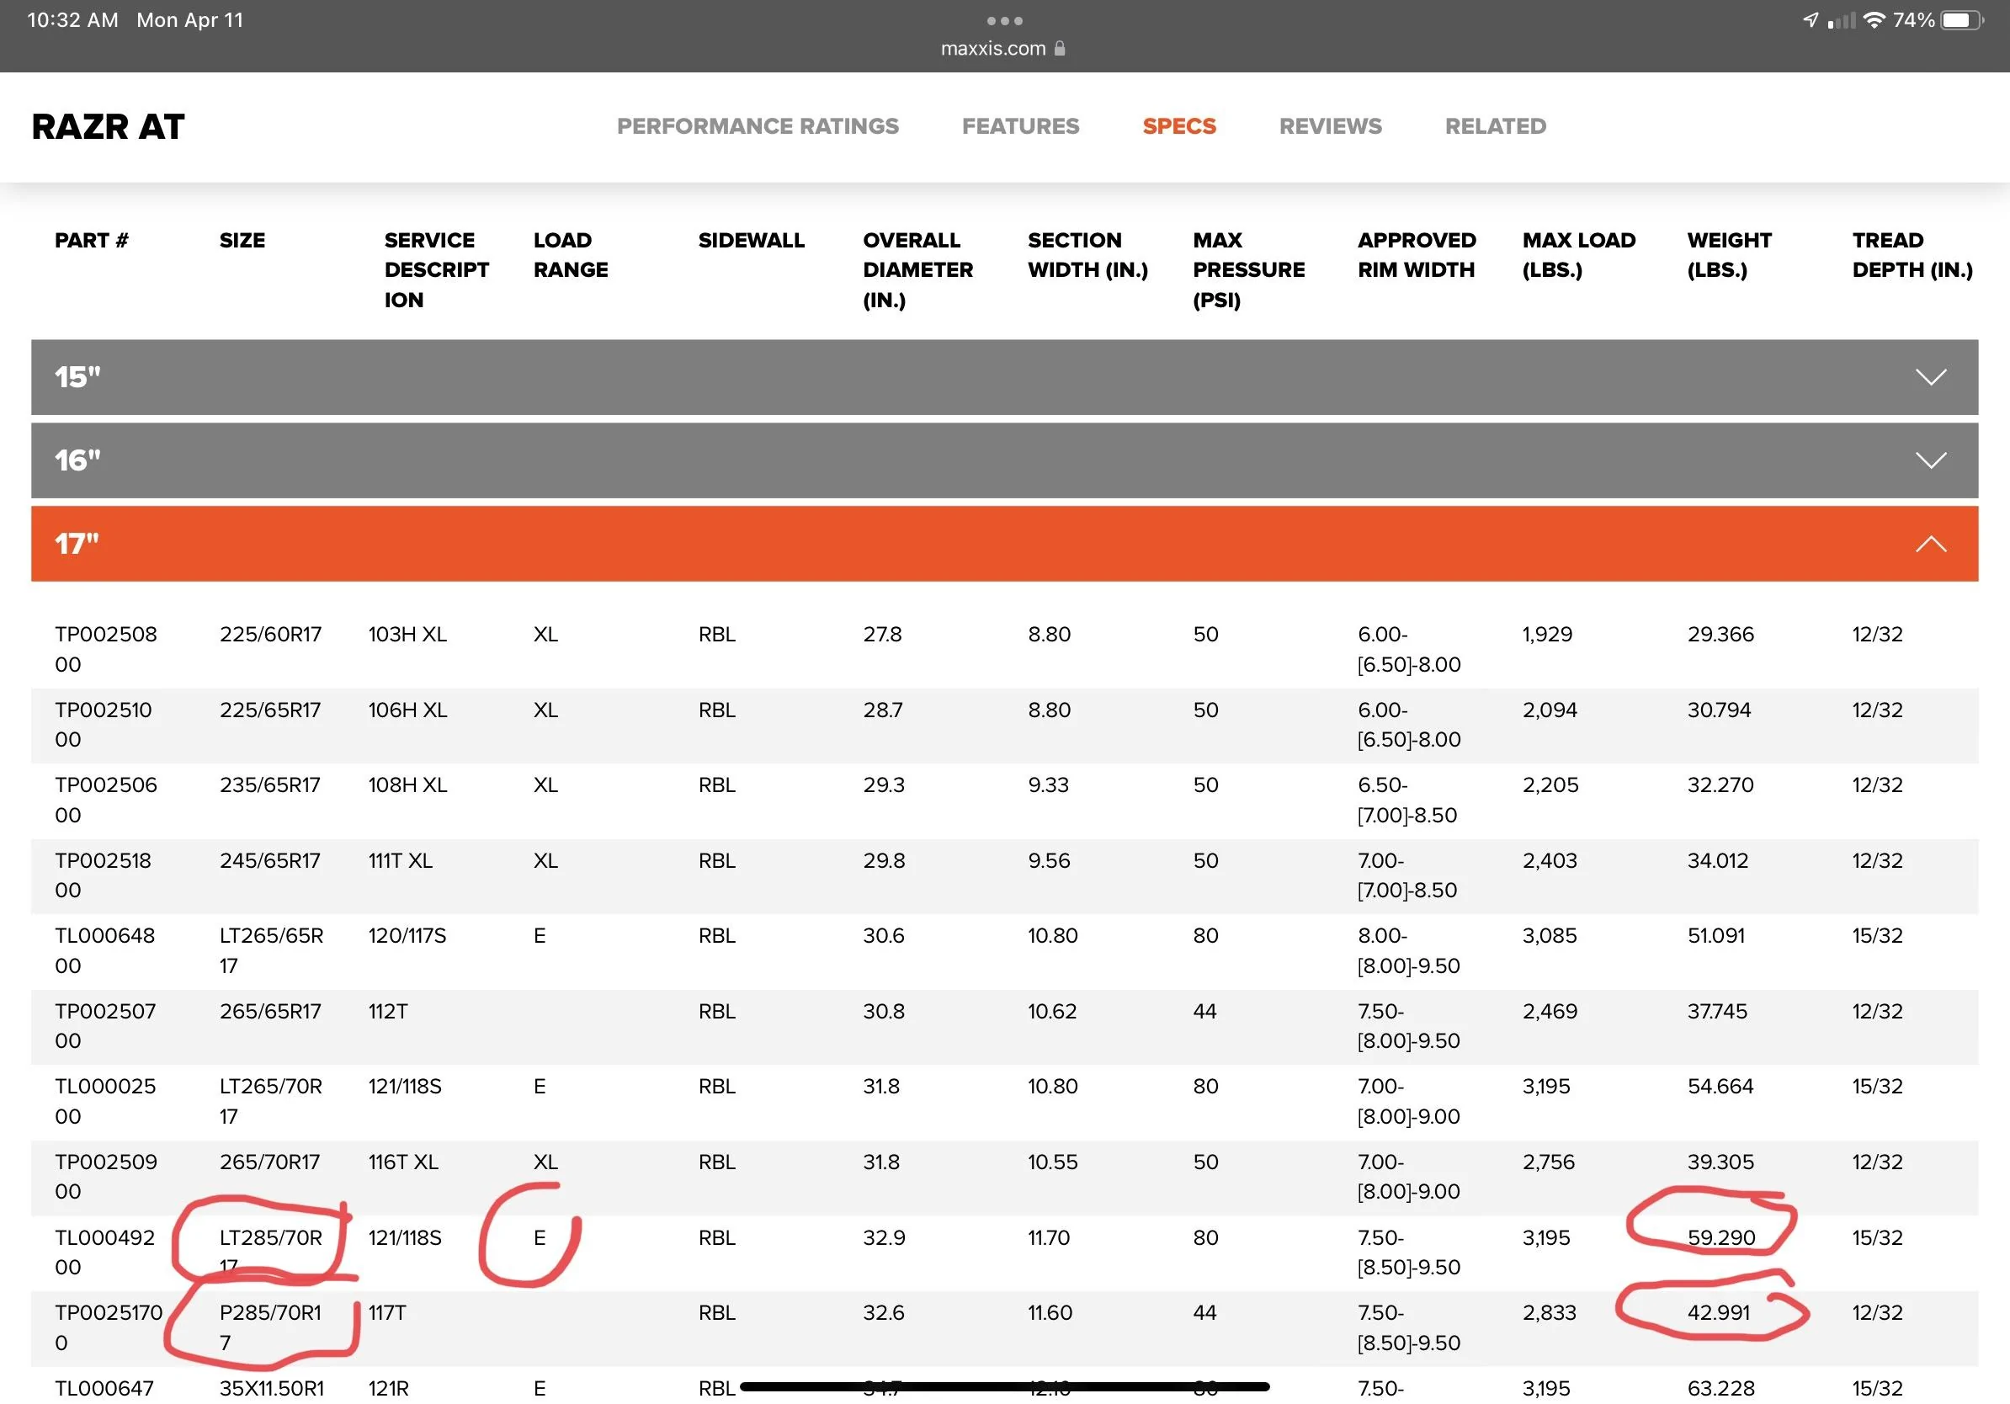Tap the cellular signal bars icon
Image resolution: width=2010 pixels, height=1404 pixels.
coord(1841,20)
